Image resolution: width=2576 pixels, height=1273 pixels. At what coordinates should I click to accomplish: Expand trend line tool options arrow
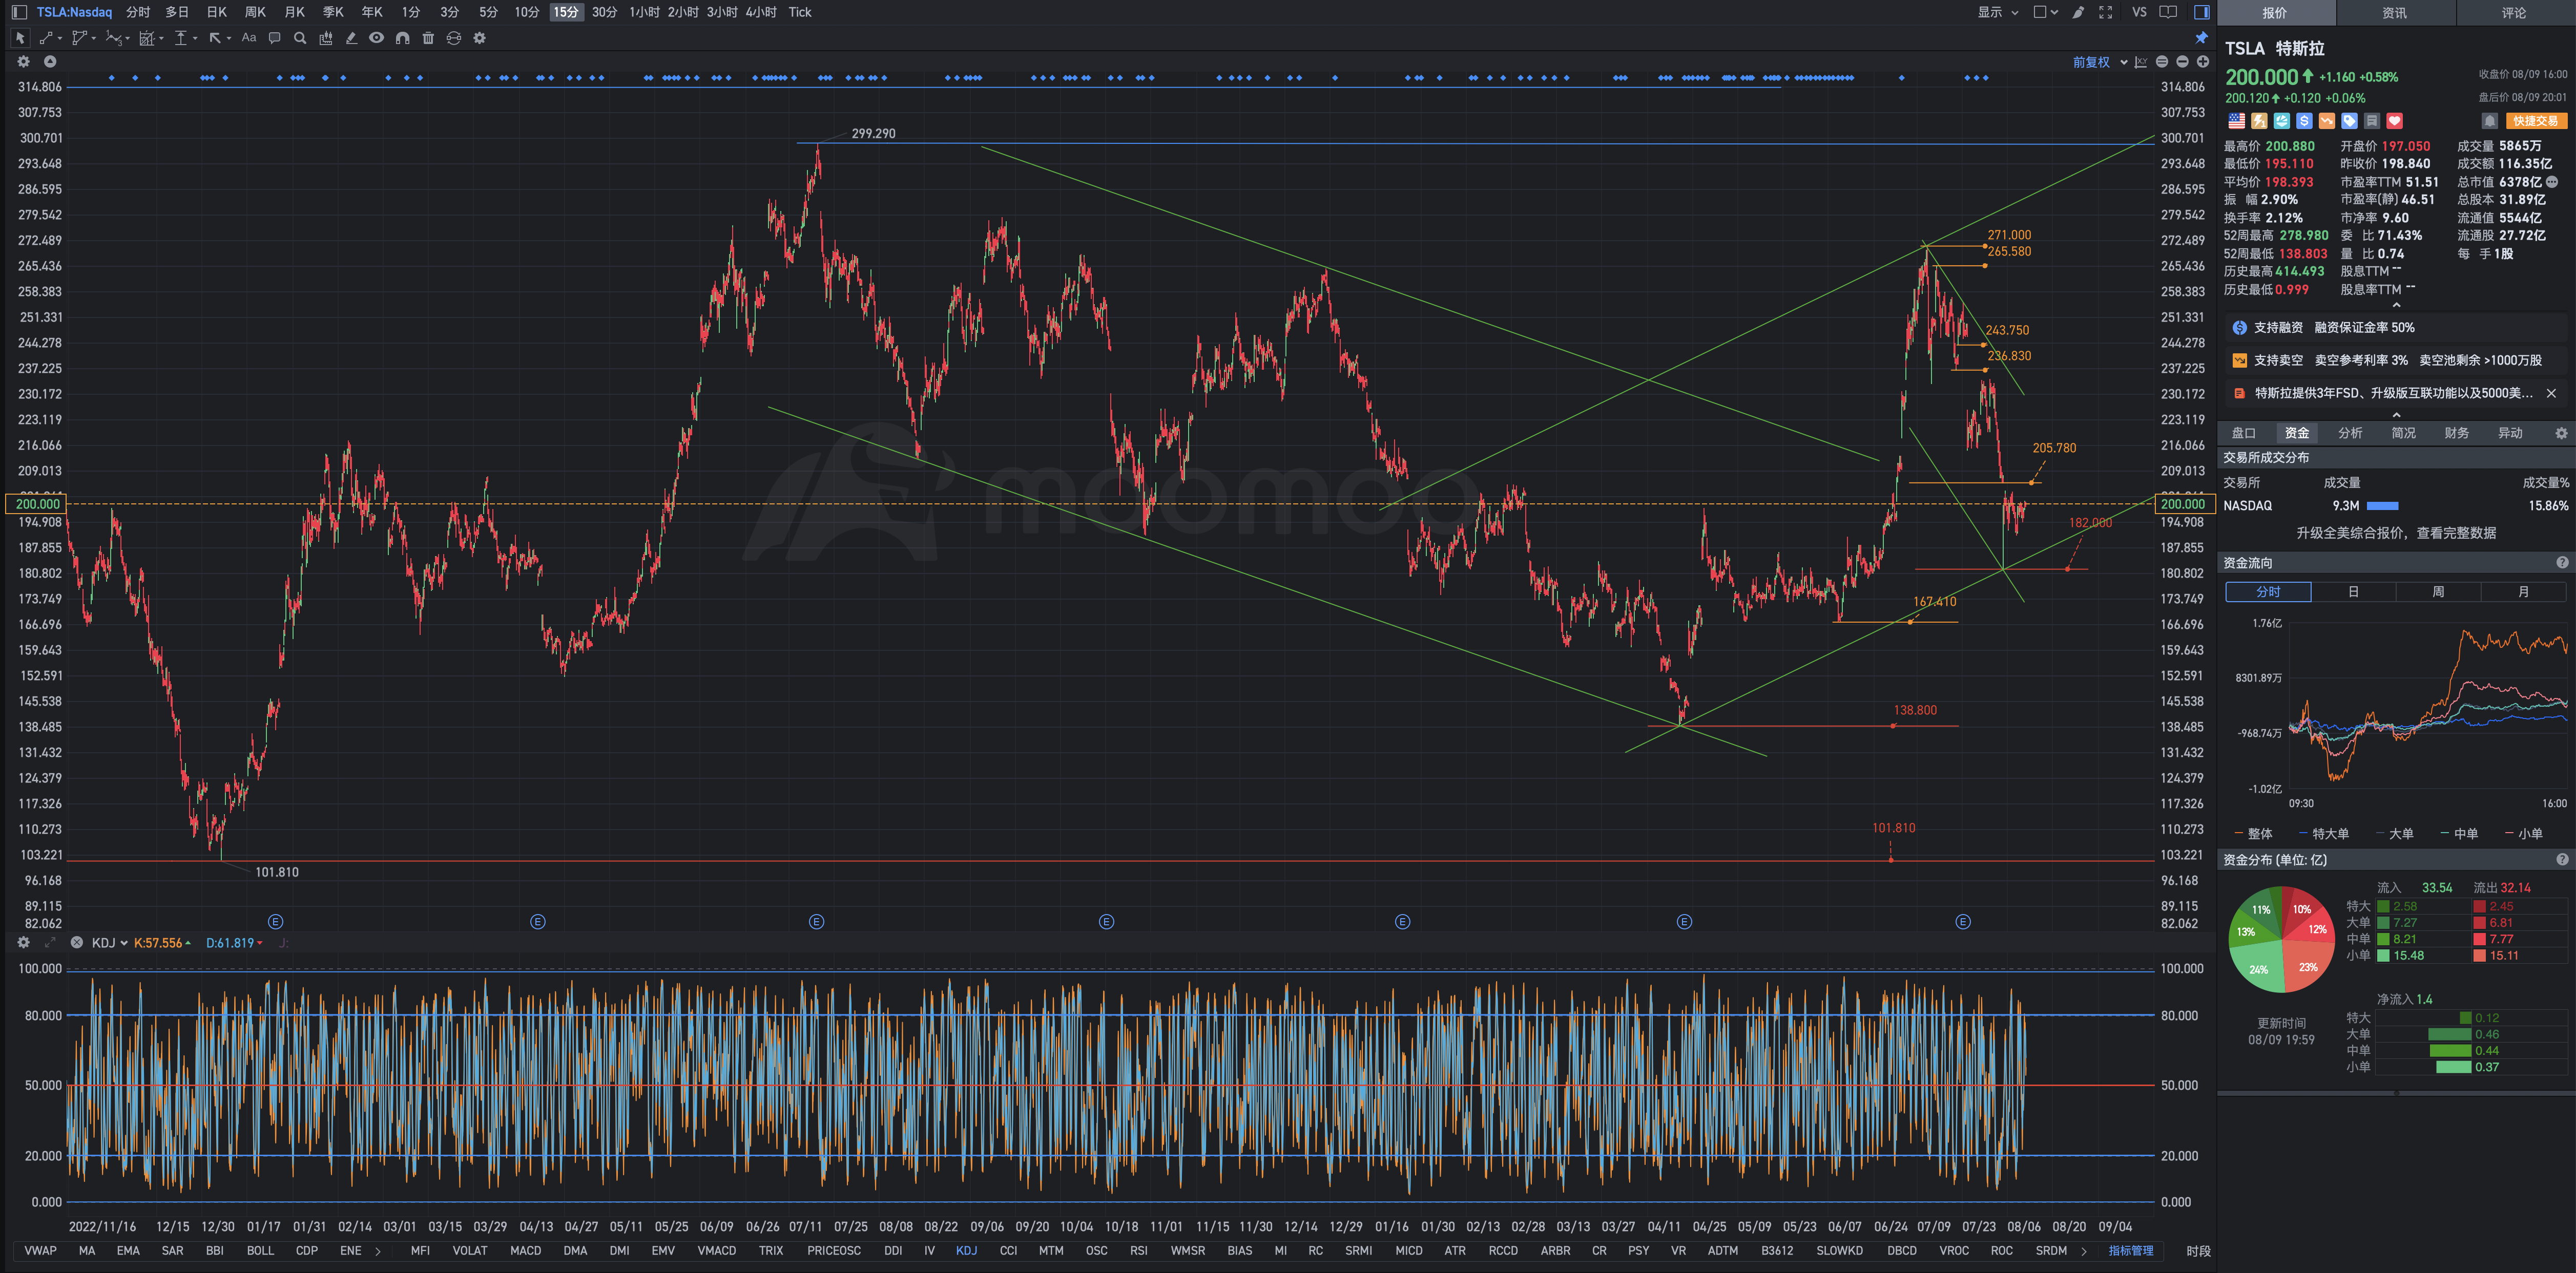coord(60,39)
